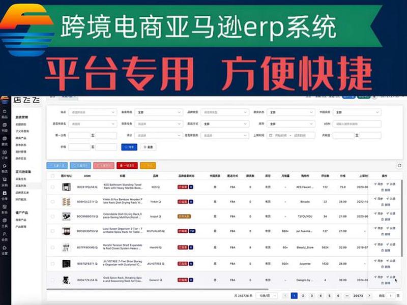Check the KES Bathroom Standing Towel Rack row
Image resolution: width=407 pixels, height=305 pixels.
[53, 187]
